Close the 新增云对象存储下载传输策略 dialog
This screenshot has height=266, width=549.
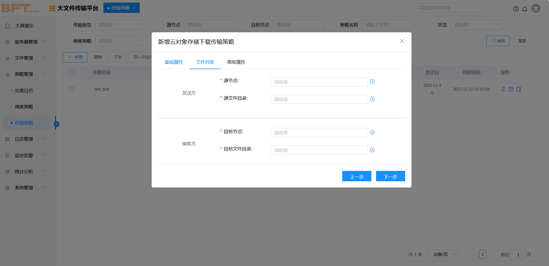402,41
